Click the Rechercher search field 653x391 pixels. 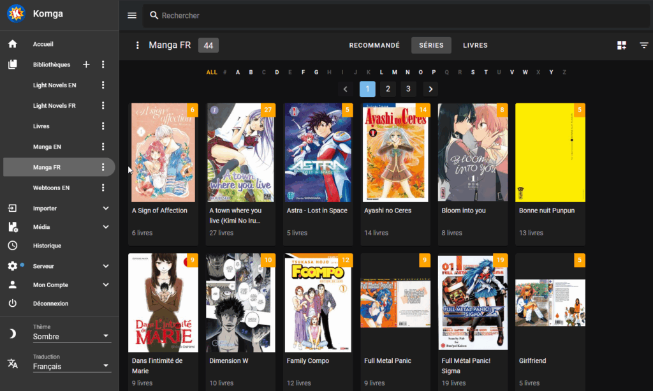tap(395, 15)
